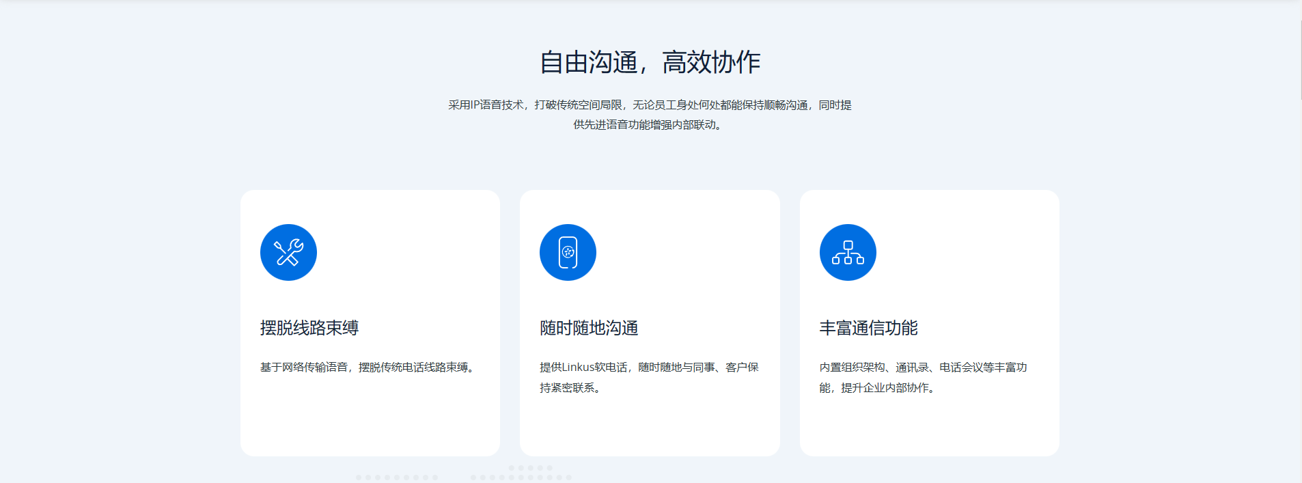This screenshot has height=483, width=1302.
Task: Click the card title 摆脱线路束缚
Action: (x=309, y=328)
